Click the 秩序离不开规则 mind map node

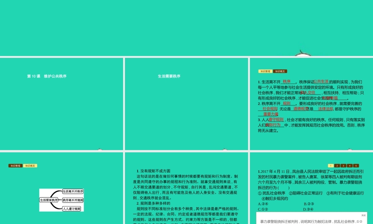click(x=73, y=200)
